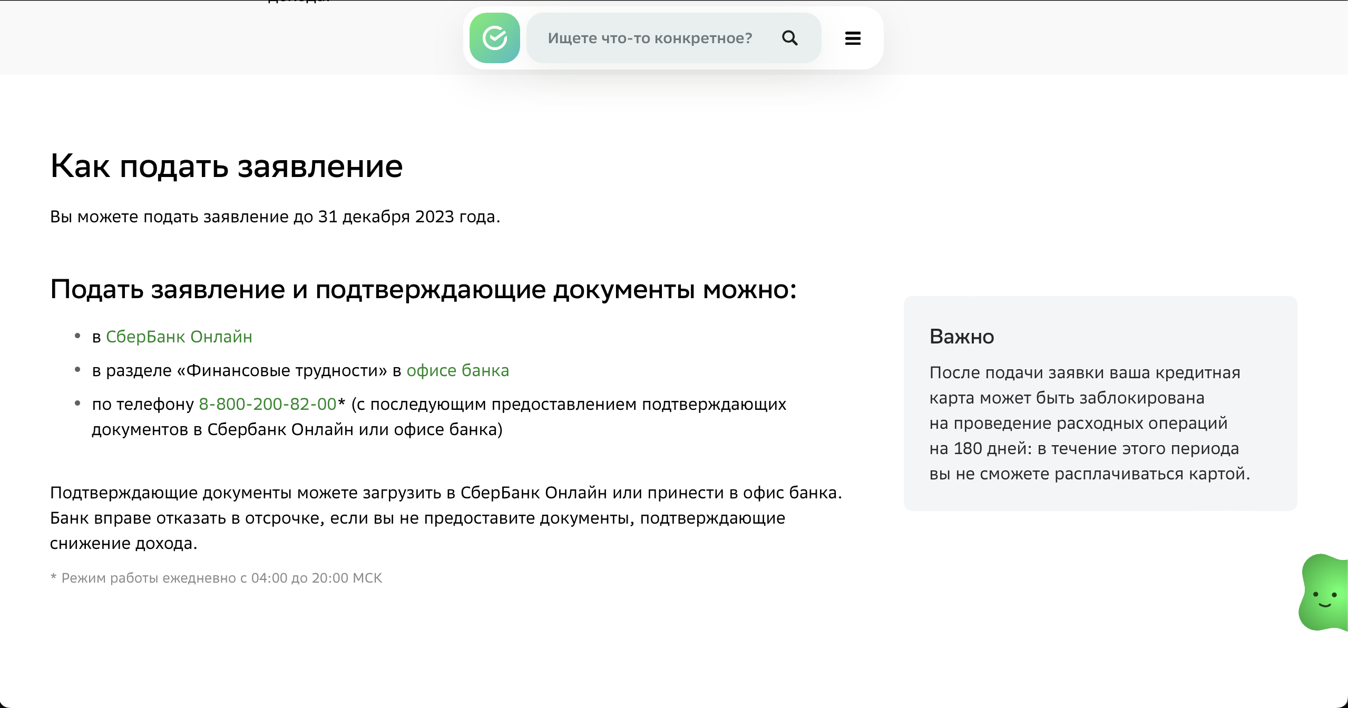The image size is (1348, 708).
Task: Open the hamburger menu
Action: (853, 38)
